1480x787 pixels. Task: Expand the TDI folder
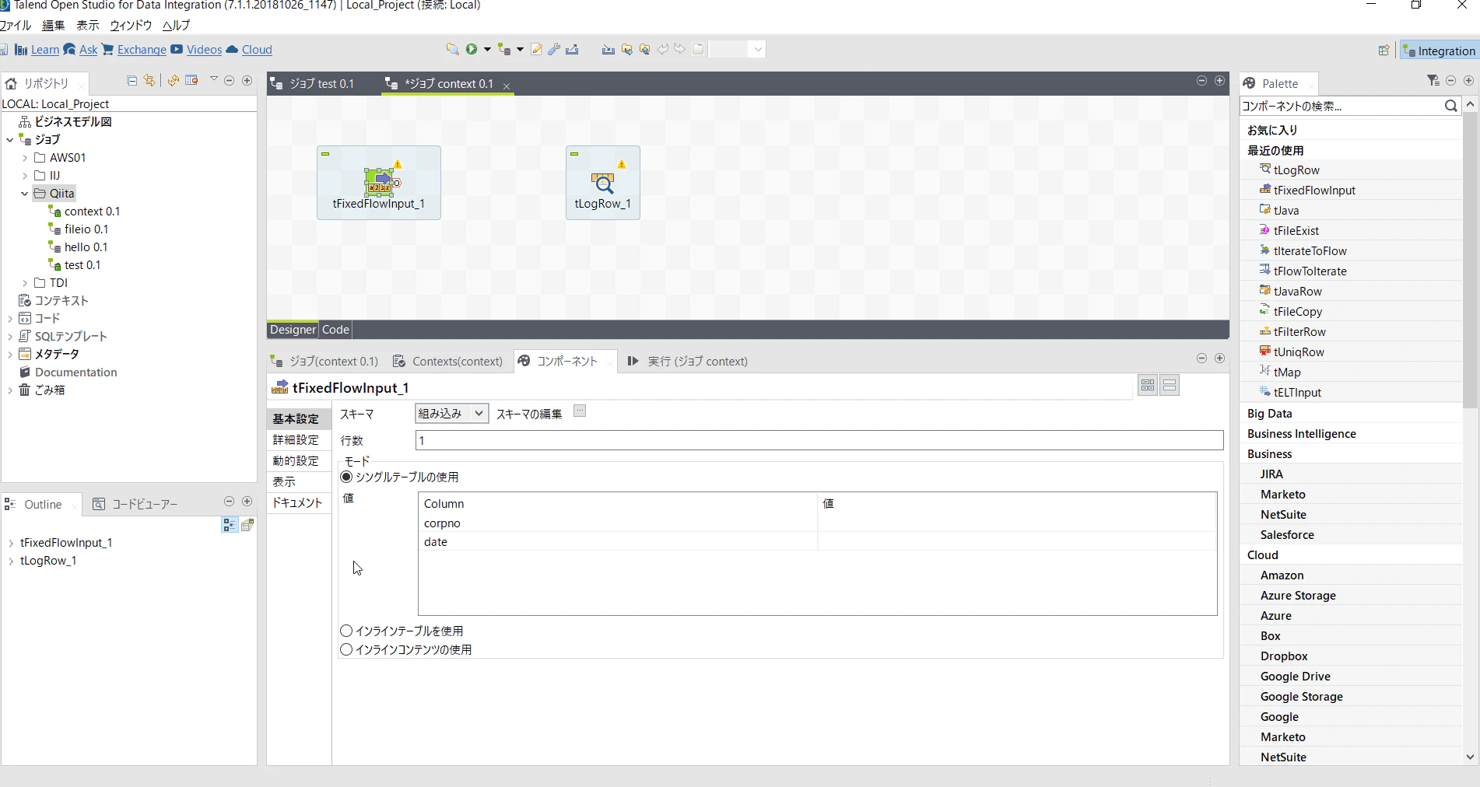pyautogui.click(x=25, y=283)
